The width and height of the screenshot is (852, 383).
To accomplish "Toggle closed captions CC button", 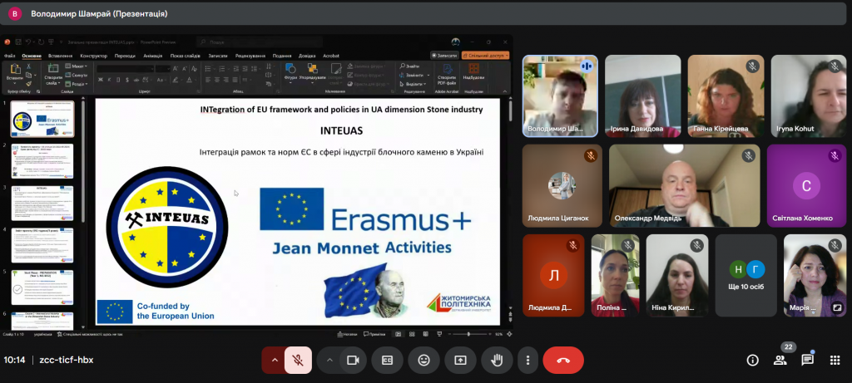I will point(388,361).
